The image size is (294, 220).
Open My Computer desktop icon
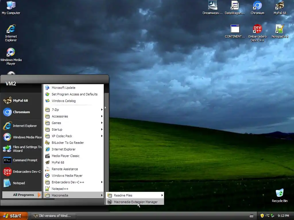pyautogui.click(x=11, y=8)
